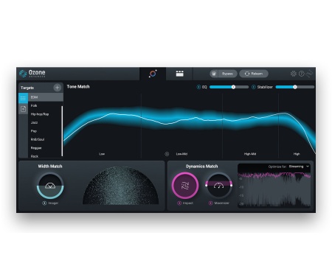Image resolution: width=332 pixels, height=280 pixels.
Task: Toggle the Maximizer power button
Action: [211, 203]
